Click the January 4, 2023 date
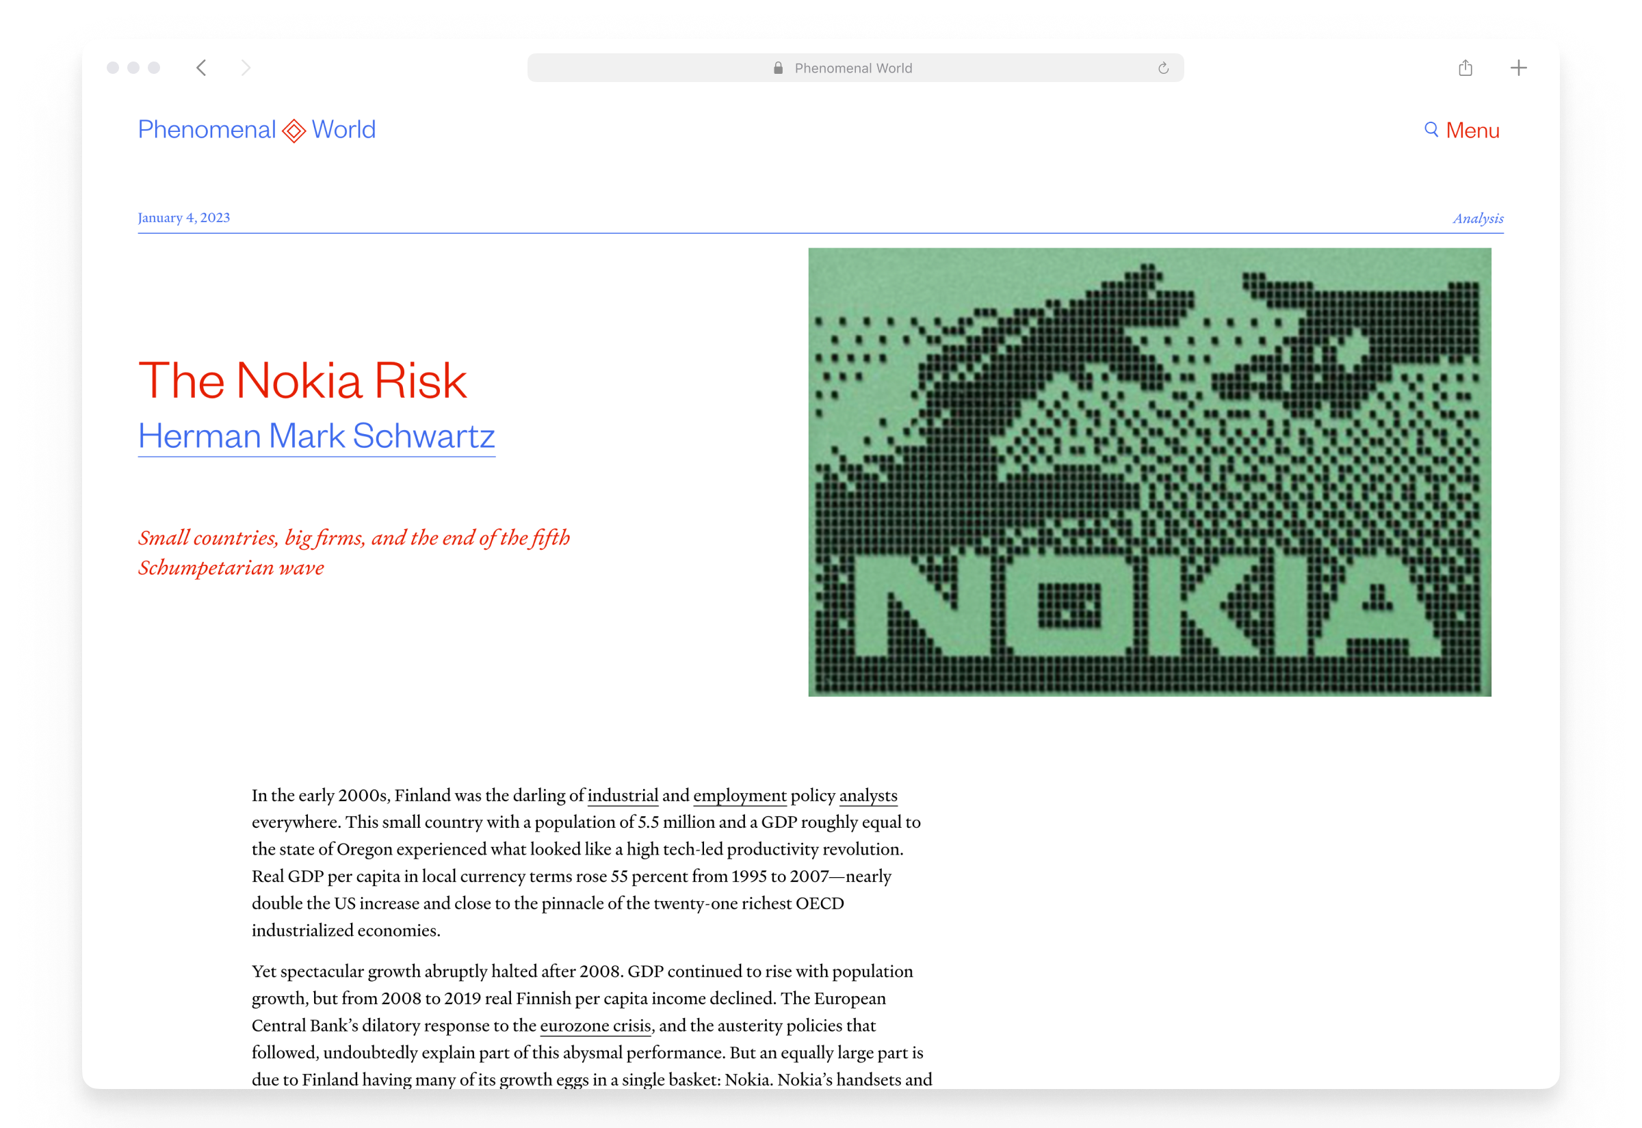Viewport: 1642px width, 1128px height. [x=184, y=217]
